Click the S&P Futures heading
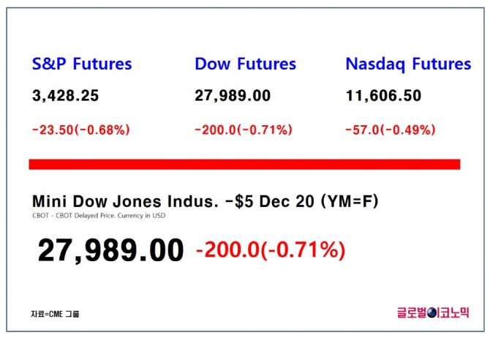 click(82, 64)
